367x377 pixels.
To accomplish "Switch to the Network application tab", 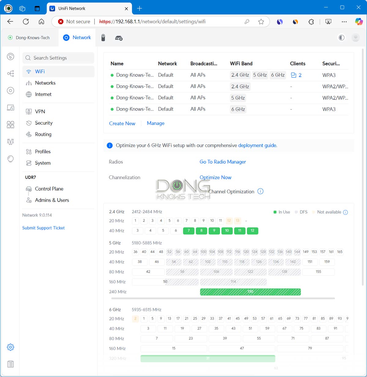I will tap(77, 38).
